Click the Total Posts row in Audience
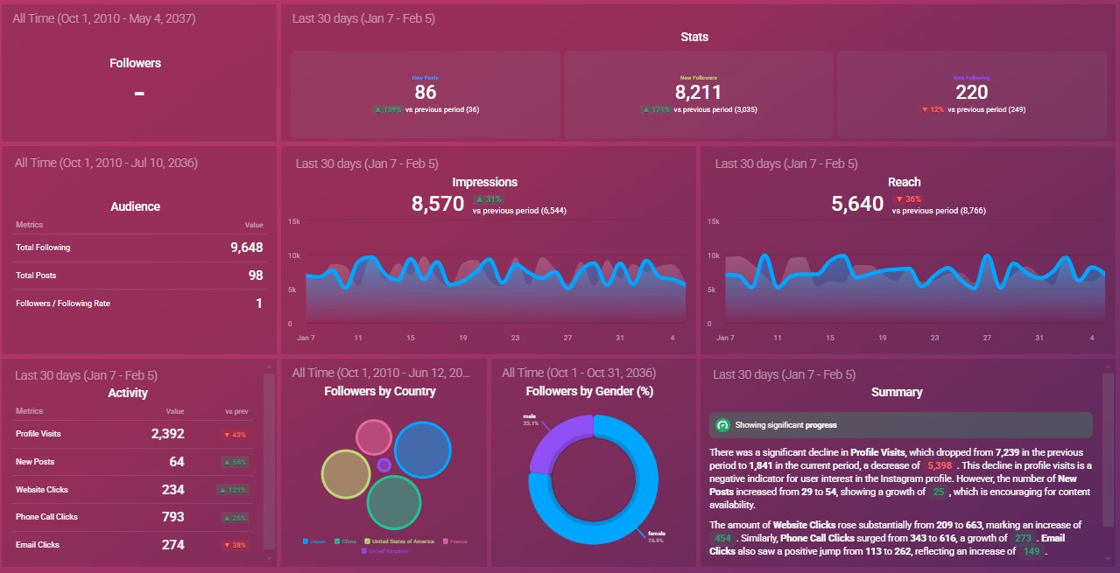1120x573 pixels. pyautogui.click(x=140, y=276)
